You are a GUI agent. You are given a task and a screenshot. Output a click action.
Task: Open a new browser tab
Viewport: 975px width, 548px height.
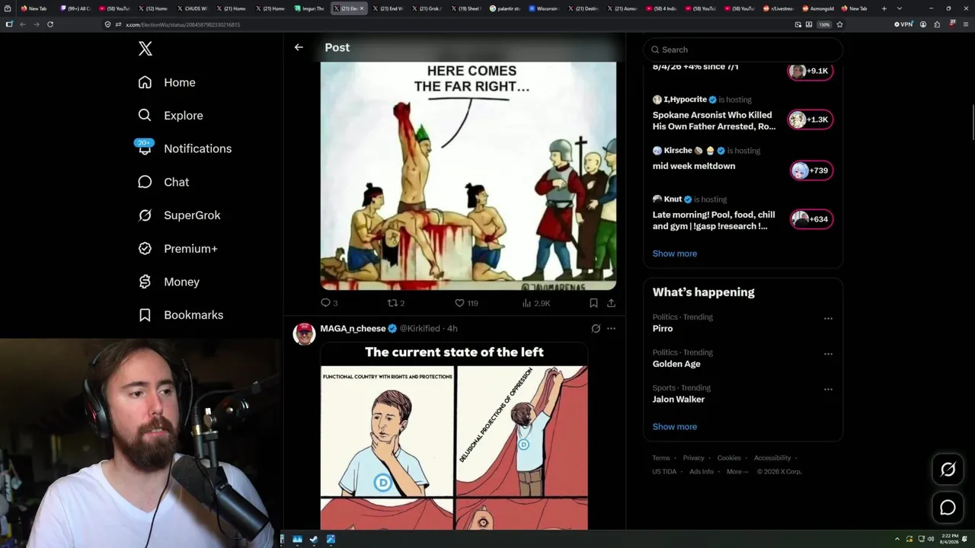click(884, 8)
